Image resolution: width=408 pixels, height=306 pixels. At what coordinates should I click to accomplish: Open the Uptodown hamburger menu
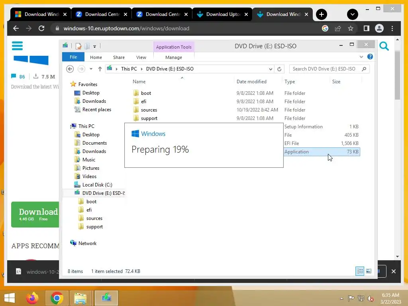click(17, 46)
